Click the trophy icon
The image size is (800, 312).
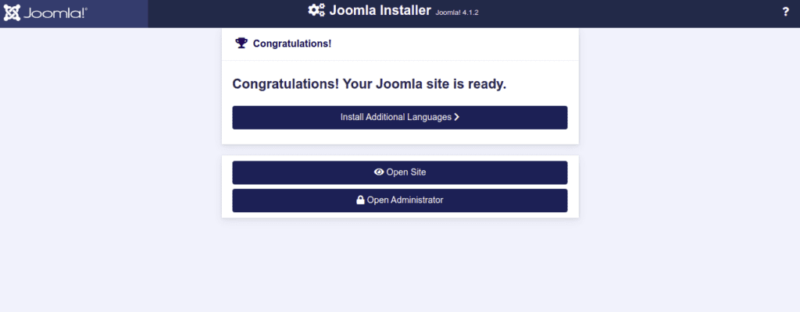[241, 43]
